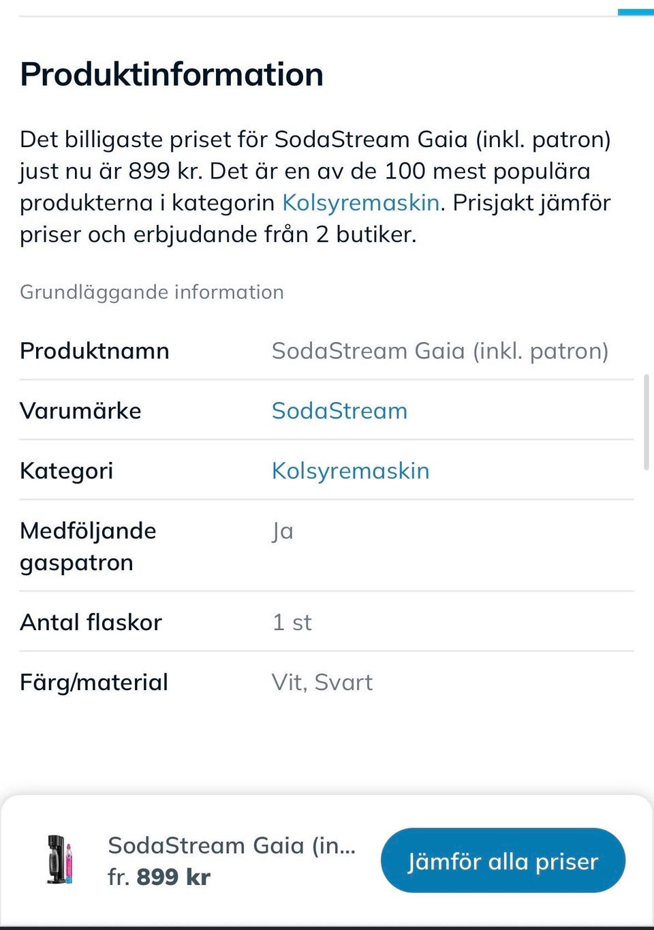This screenshot has width=654, height=930.
Task: Open the SodaStream brand link
Action: point(339,411)
